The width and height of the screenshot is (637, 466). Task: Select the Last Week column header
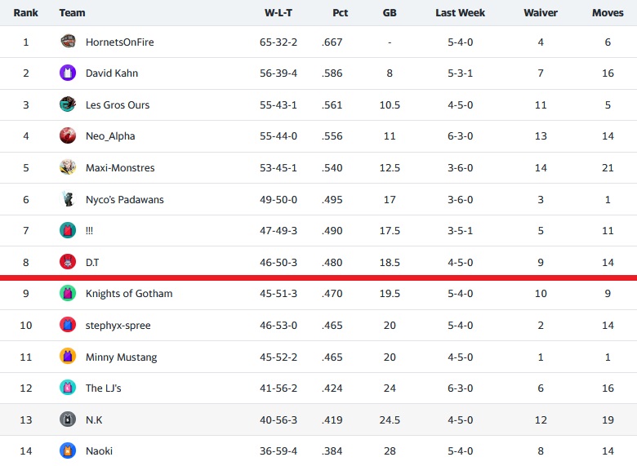(460, 13)
